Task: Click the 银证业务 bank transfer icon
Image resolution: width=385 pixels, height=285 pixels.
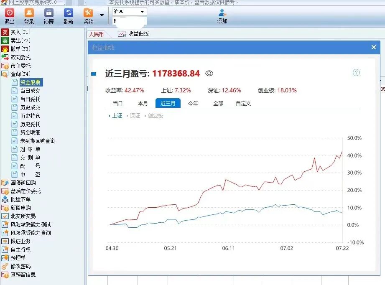Action: coord(5,241)
